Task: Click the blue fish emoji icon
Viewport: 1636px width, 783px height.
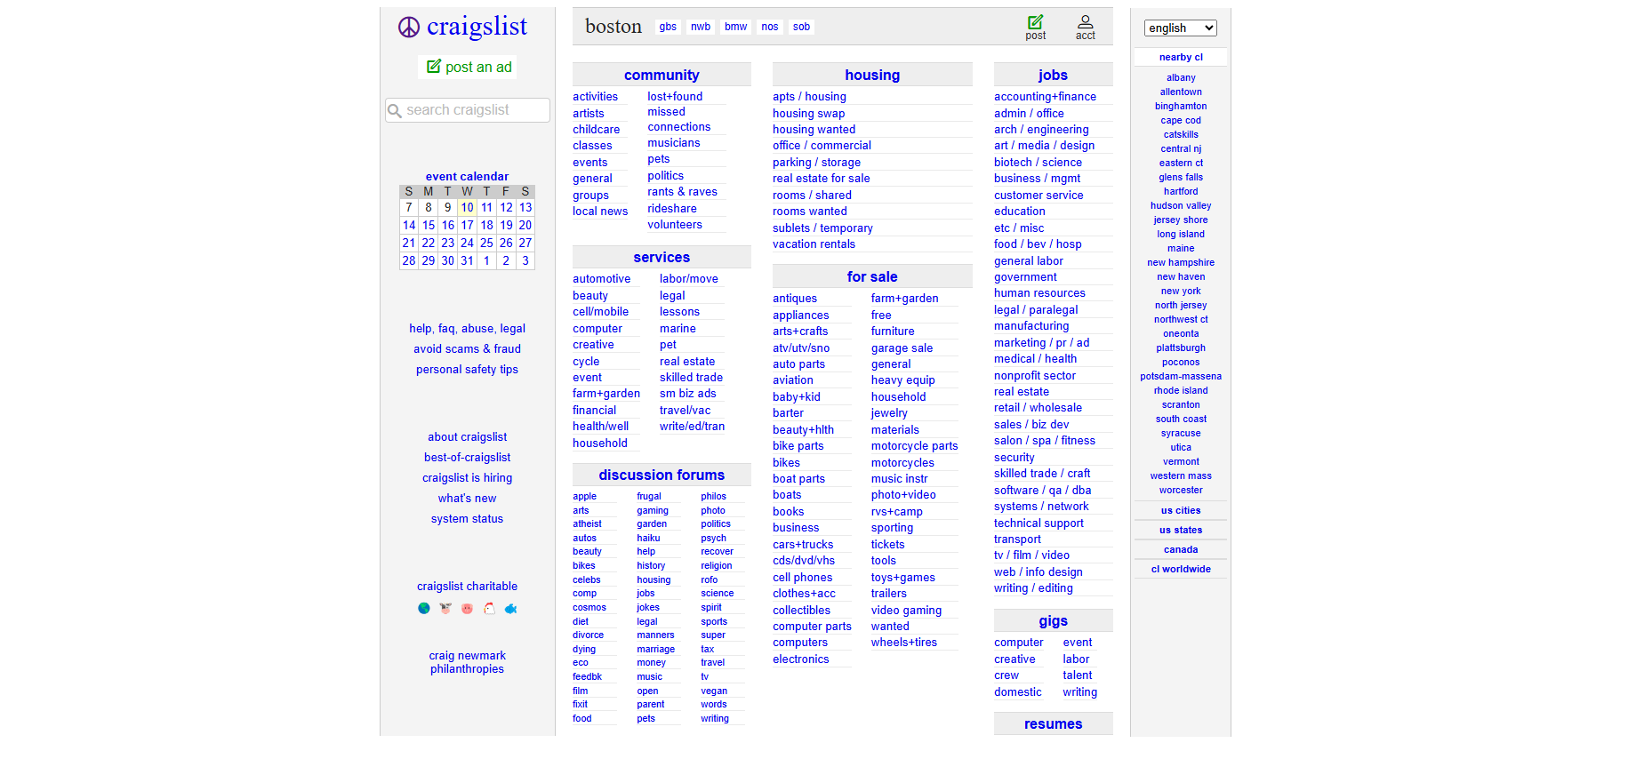Action: 510,609
